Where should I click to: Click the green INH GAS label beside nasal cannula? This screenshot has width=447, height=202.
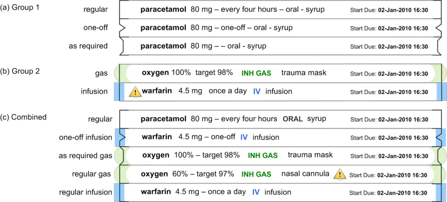tap(260, 174)
